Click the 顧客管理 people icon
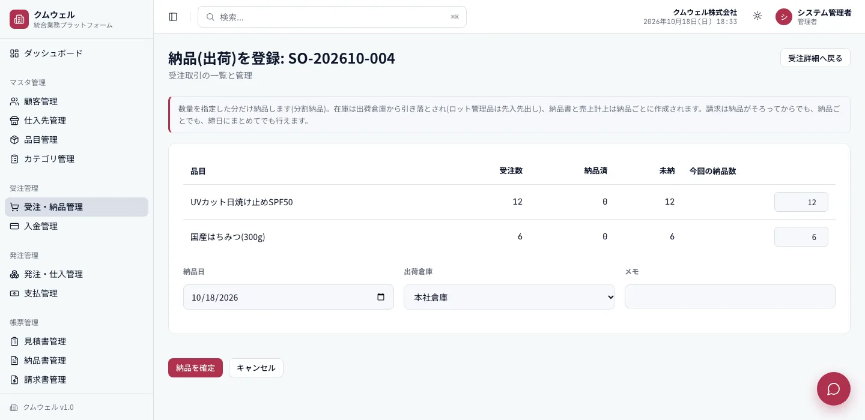The width and height of the screenshot is (865, 420). coord(14,101)
